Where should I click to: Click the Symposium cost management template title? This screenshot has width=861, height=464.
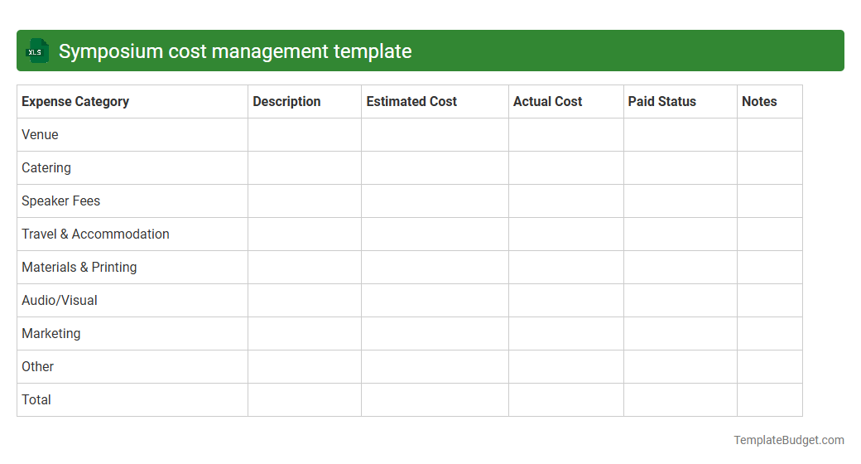coord(235,51)
